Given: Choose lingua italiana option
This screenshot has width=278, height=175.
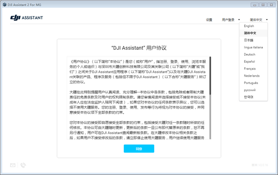Looking at the screenshot, I should pos(253,47).
